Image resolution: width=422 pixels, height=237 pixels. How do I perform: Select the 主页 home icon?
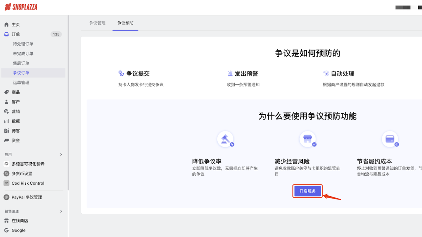6,24
